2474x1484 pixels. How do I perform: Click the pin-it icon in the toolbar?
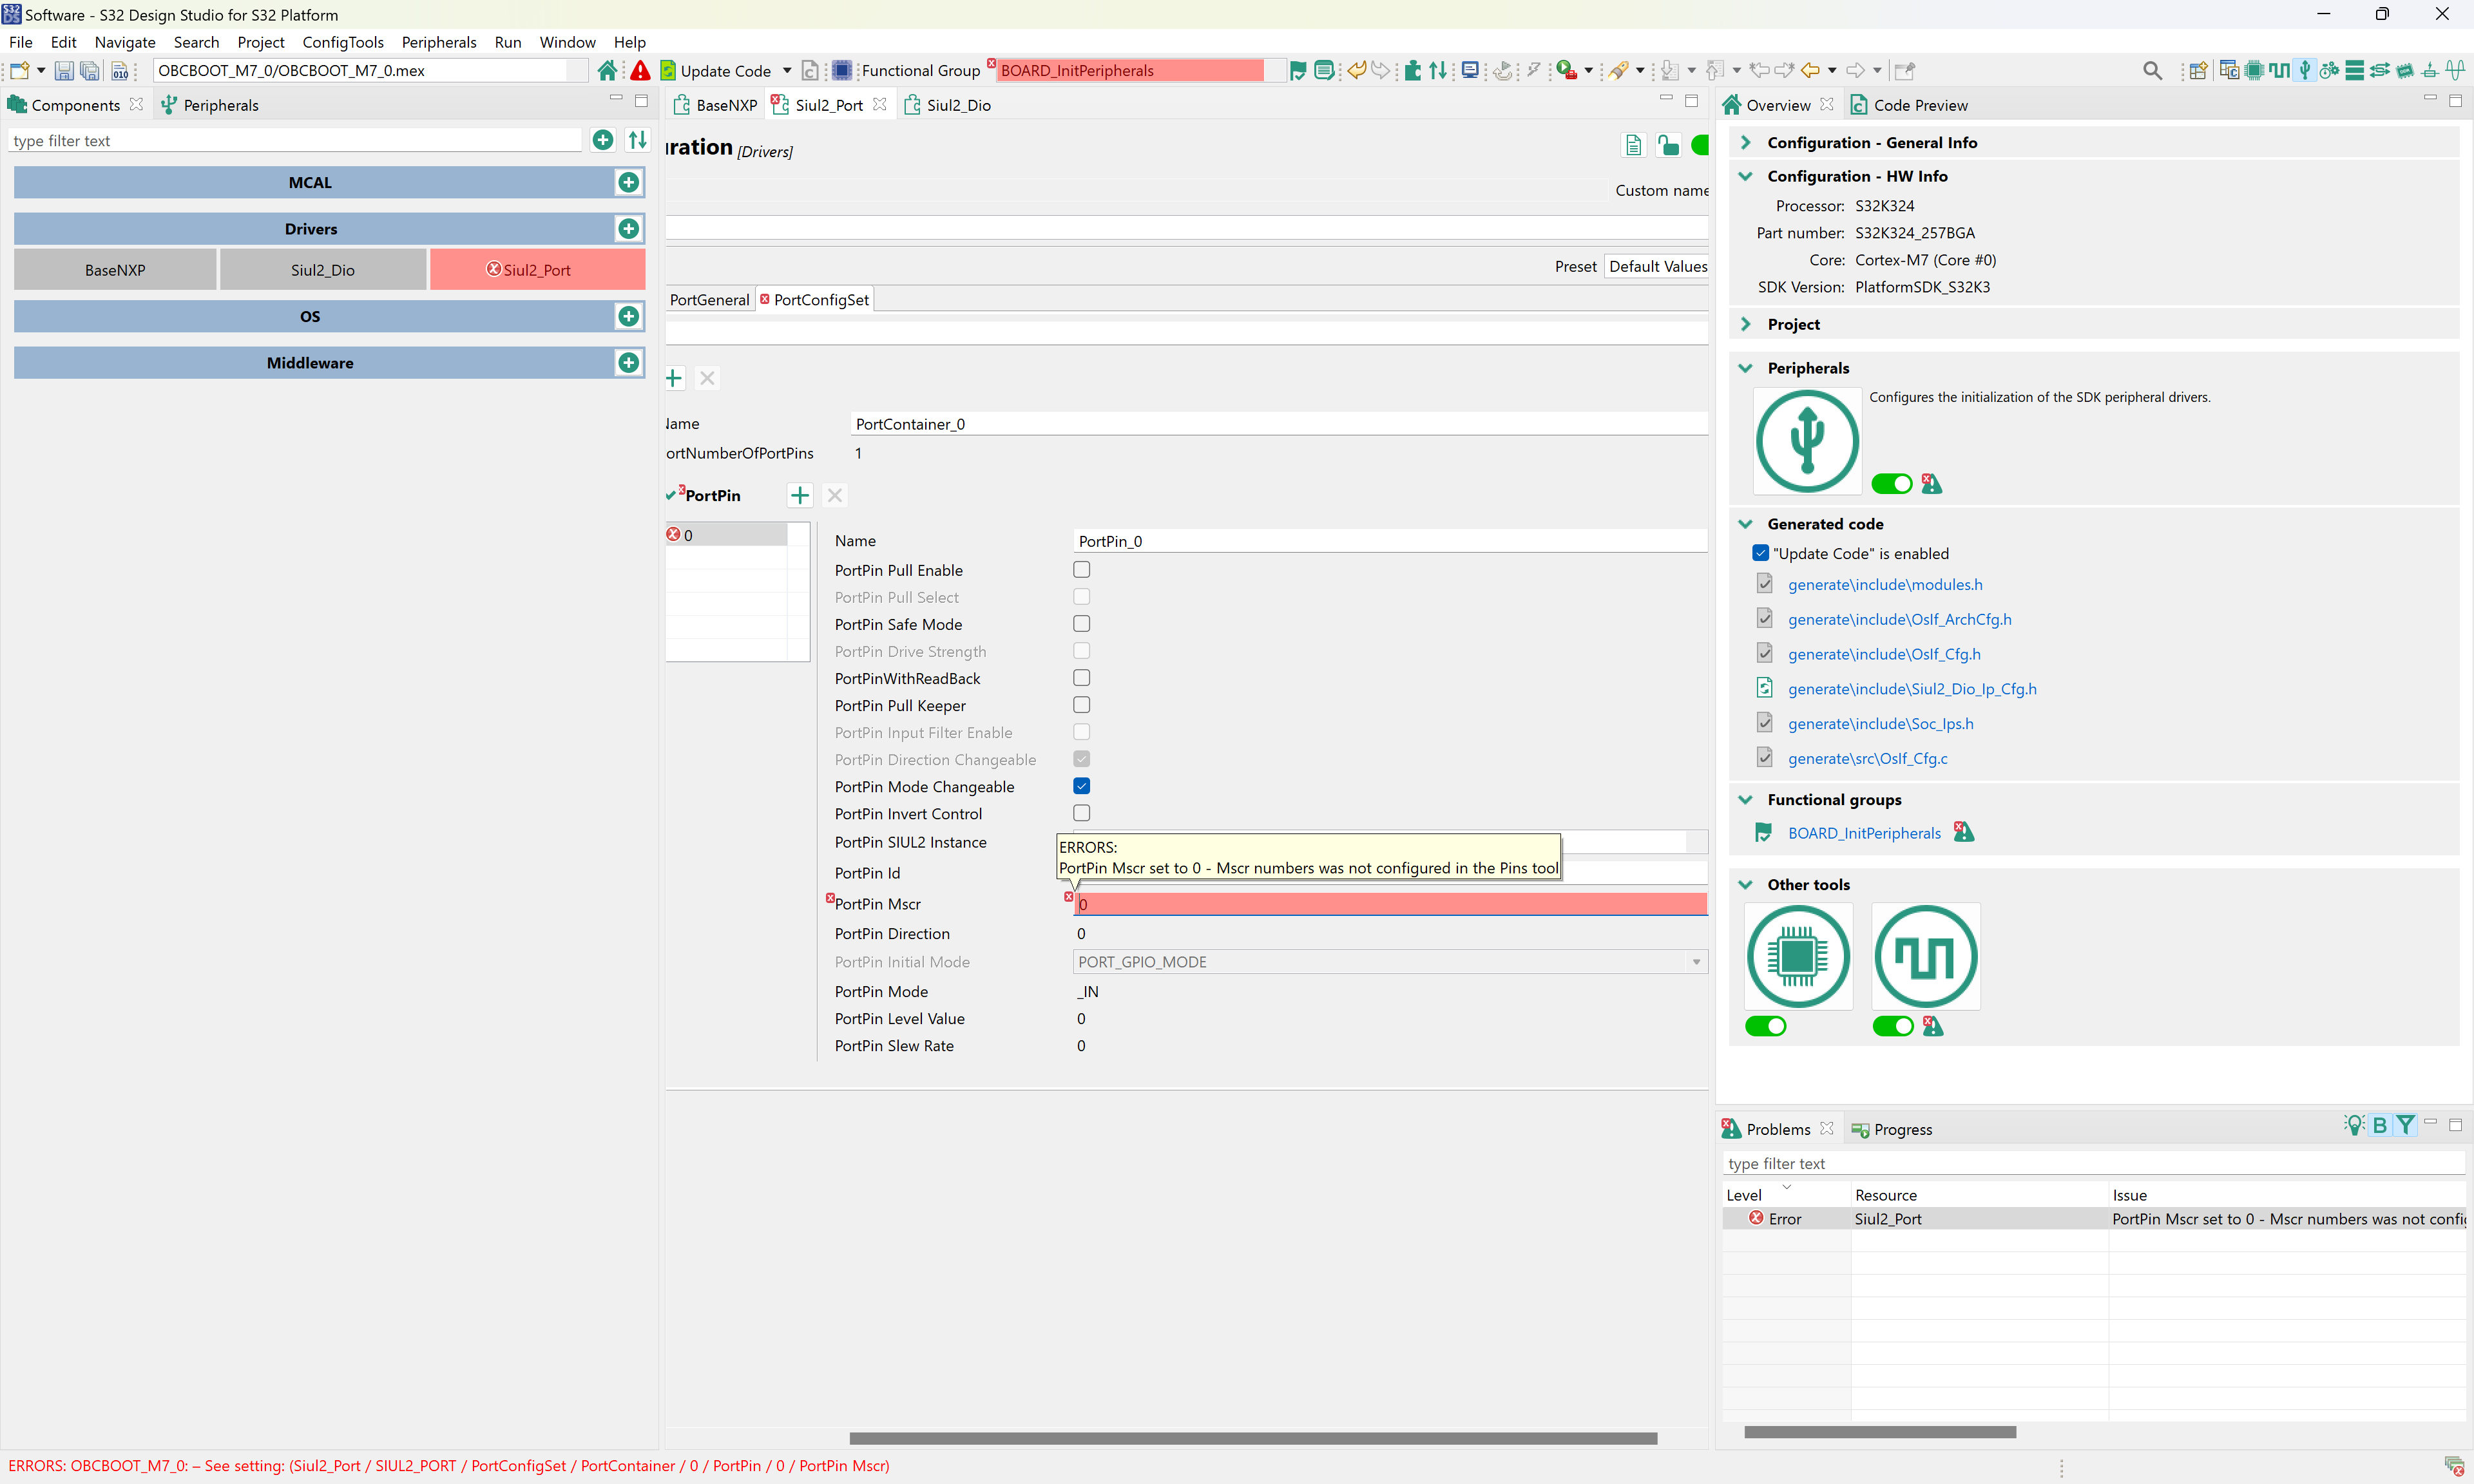[x=1904, y=70]
